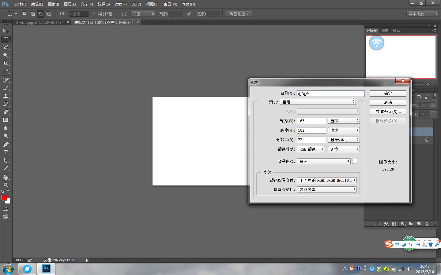Select the Zoom tool
The image size is (441, 275).
pyautogui.click(x=6, y=185)
